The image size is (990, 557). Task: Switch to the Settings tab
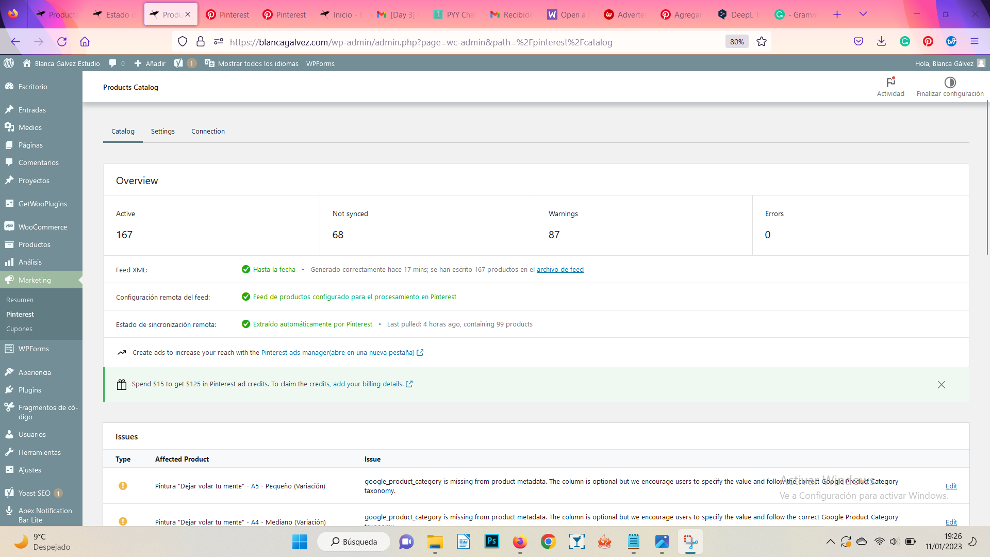pyautogui.click(x=162, y=131)
